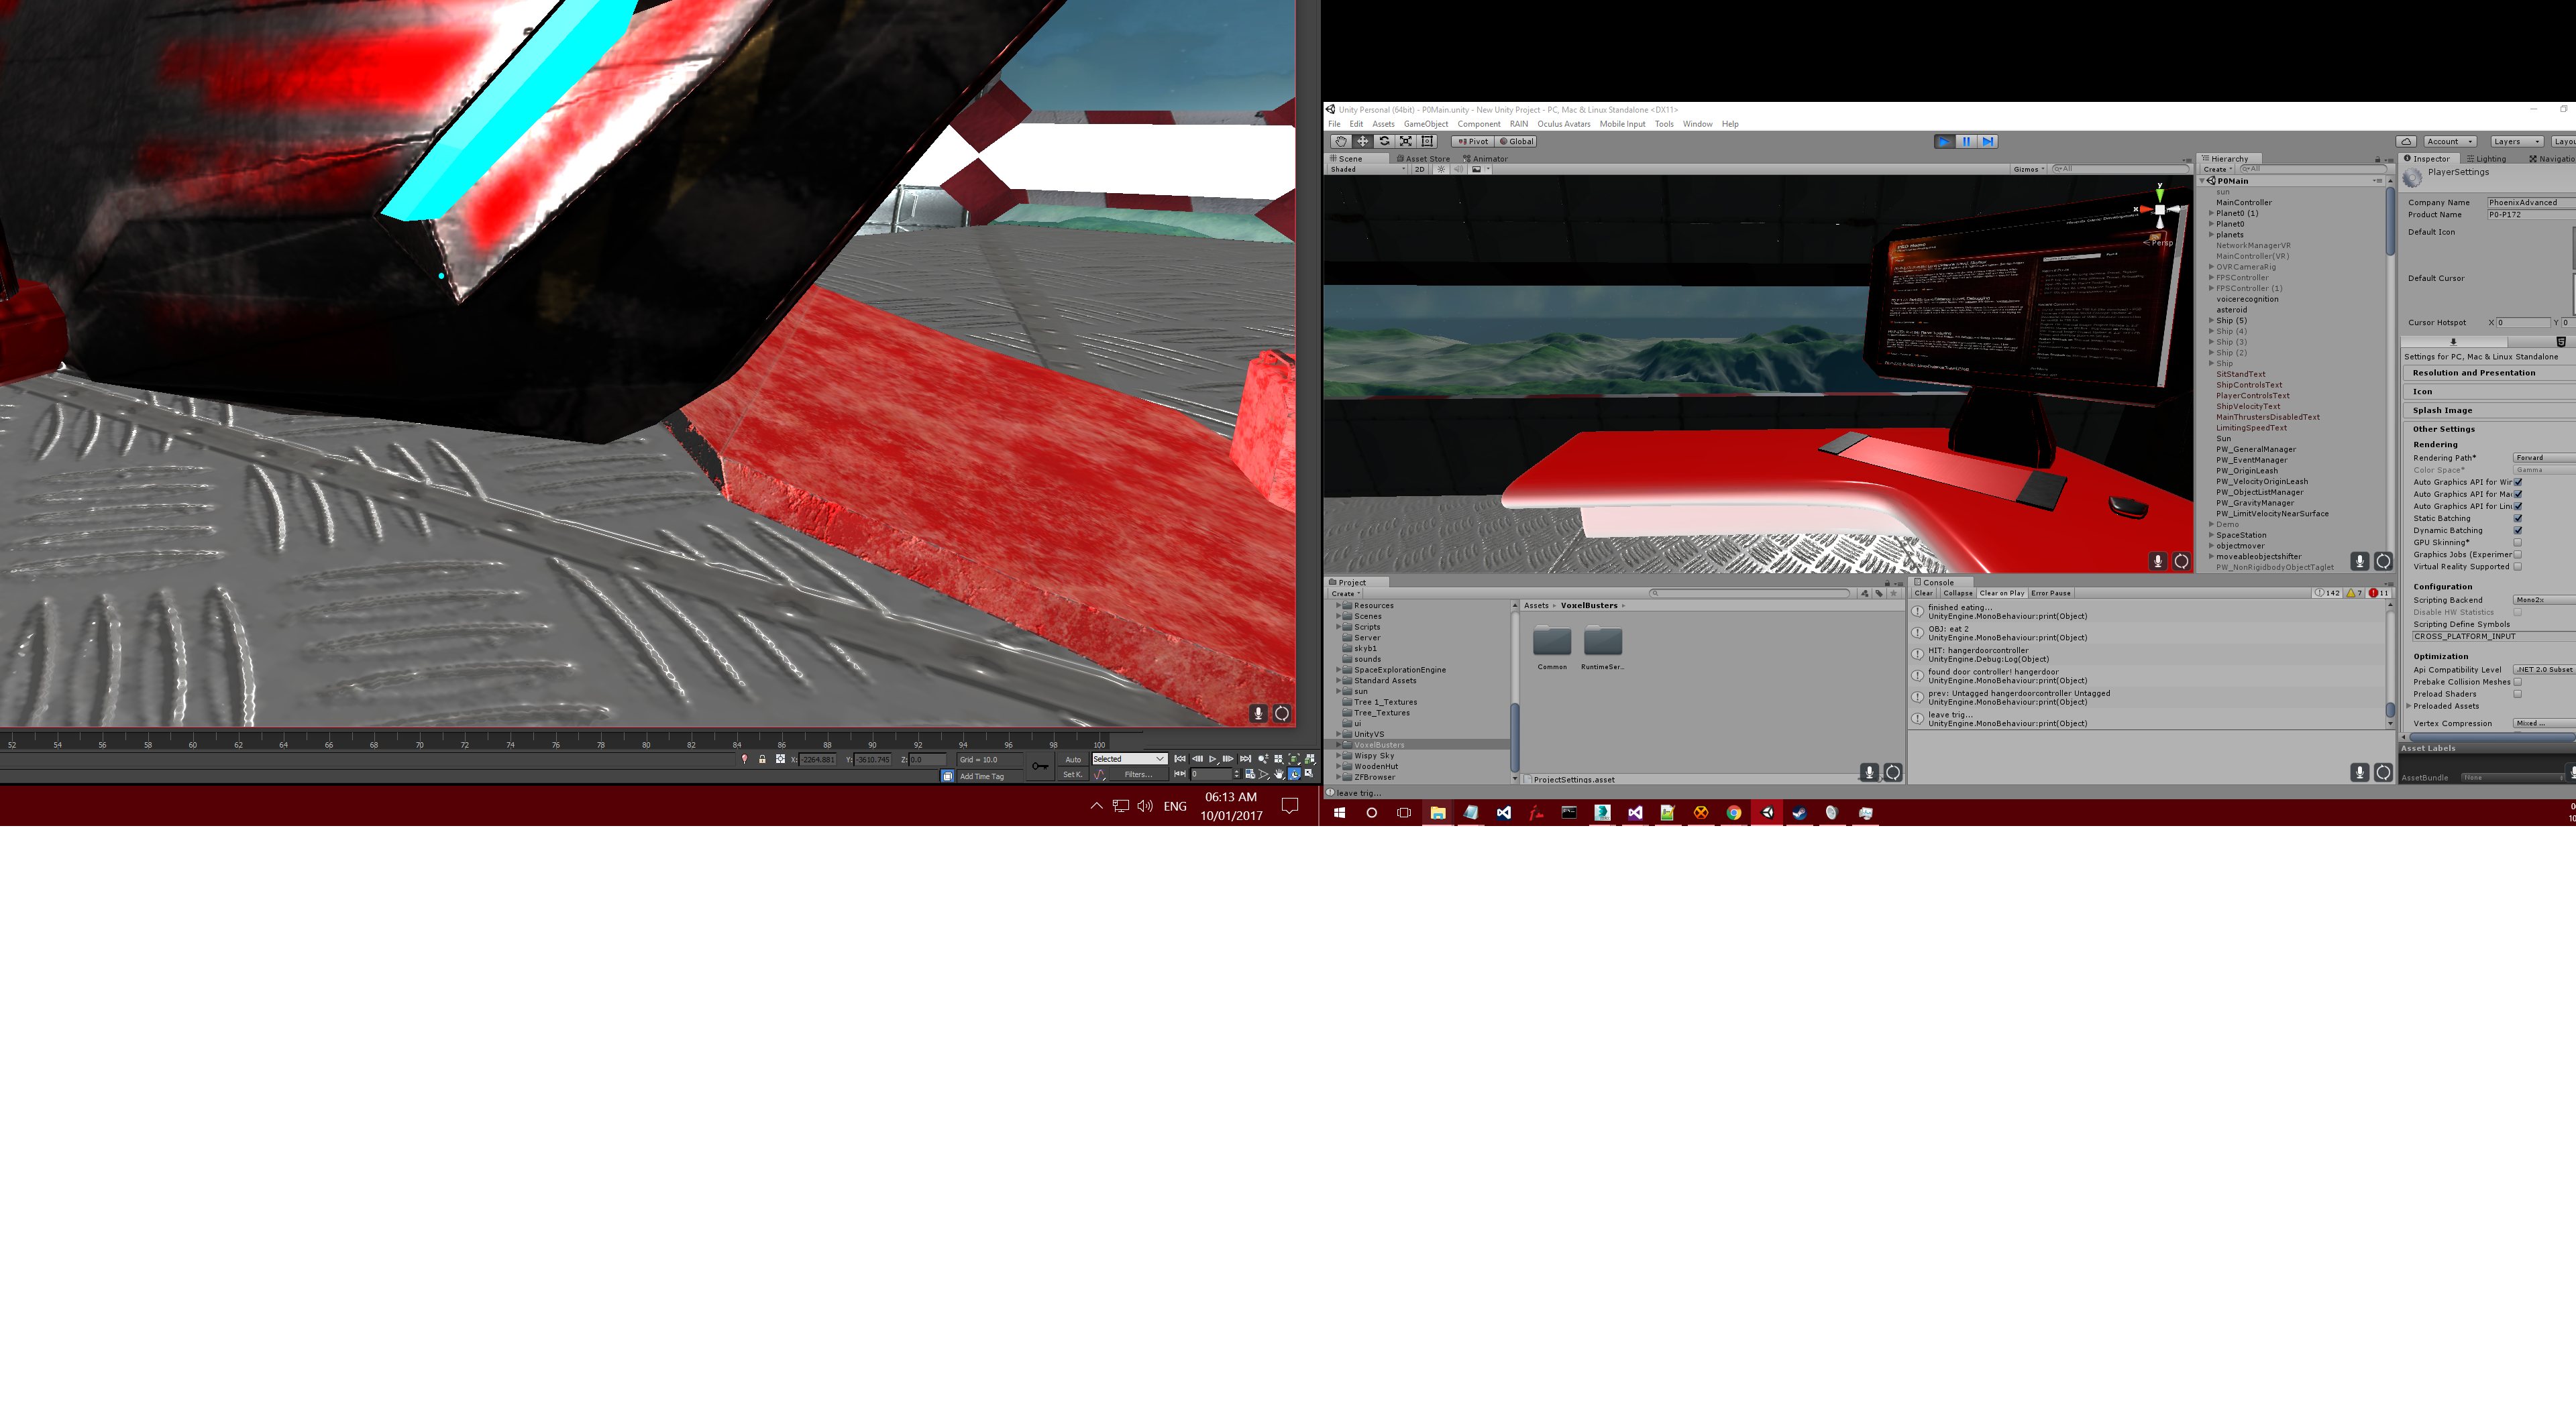Enable Virtual Reality Supported checkbox
This screenshot has width=2576, height=1408.
tap(2518, 567)
